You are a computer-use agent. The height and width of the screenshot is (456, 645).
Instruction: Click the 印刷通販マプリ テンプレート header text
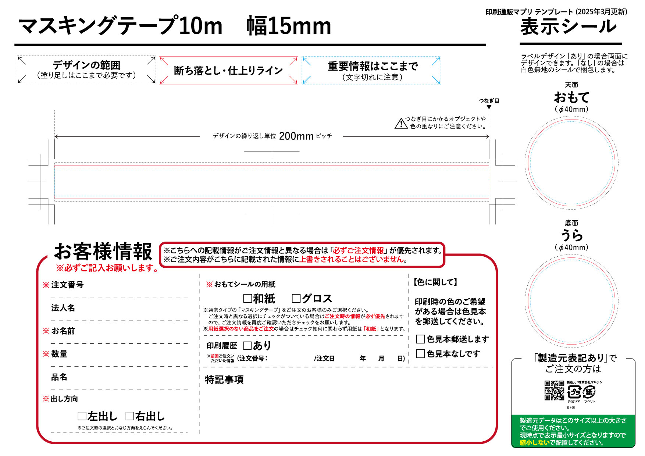tap(556, 12)
